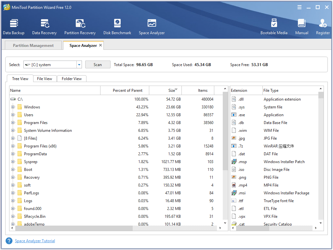Click the .sys system file icon
The height and width of the screenshot is (250, 333).
pos(234,107)
